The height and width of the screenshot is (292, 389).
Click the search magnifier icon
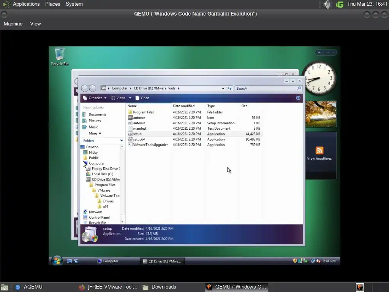coord(299,88)
